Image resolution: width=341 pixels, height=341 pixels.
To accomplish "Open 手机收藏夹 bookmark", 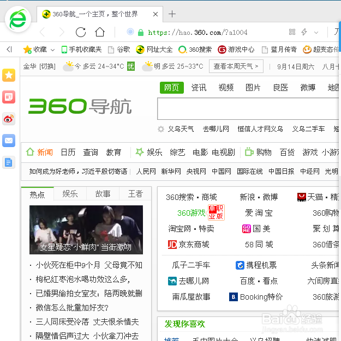I will (81, 50).
